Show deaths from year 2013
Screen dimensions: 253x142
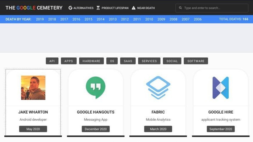click(113, 19)
